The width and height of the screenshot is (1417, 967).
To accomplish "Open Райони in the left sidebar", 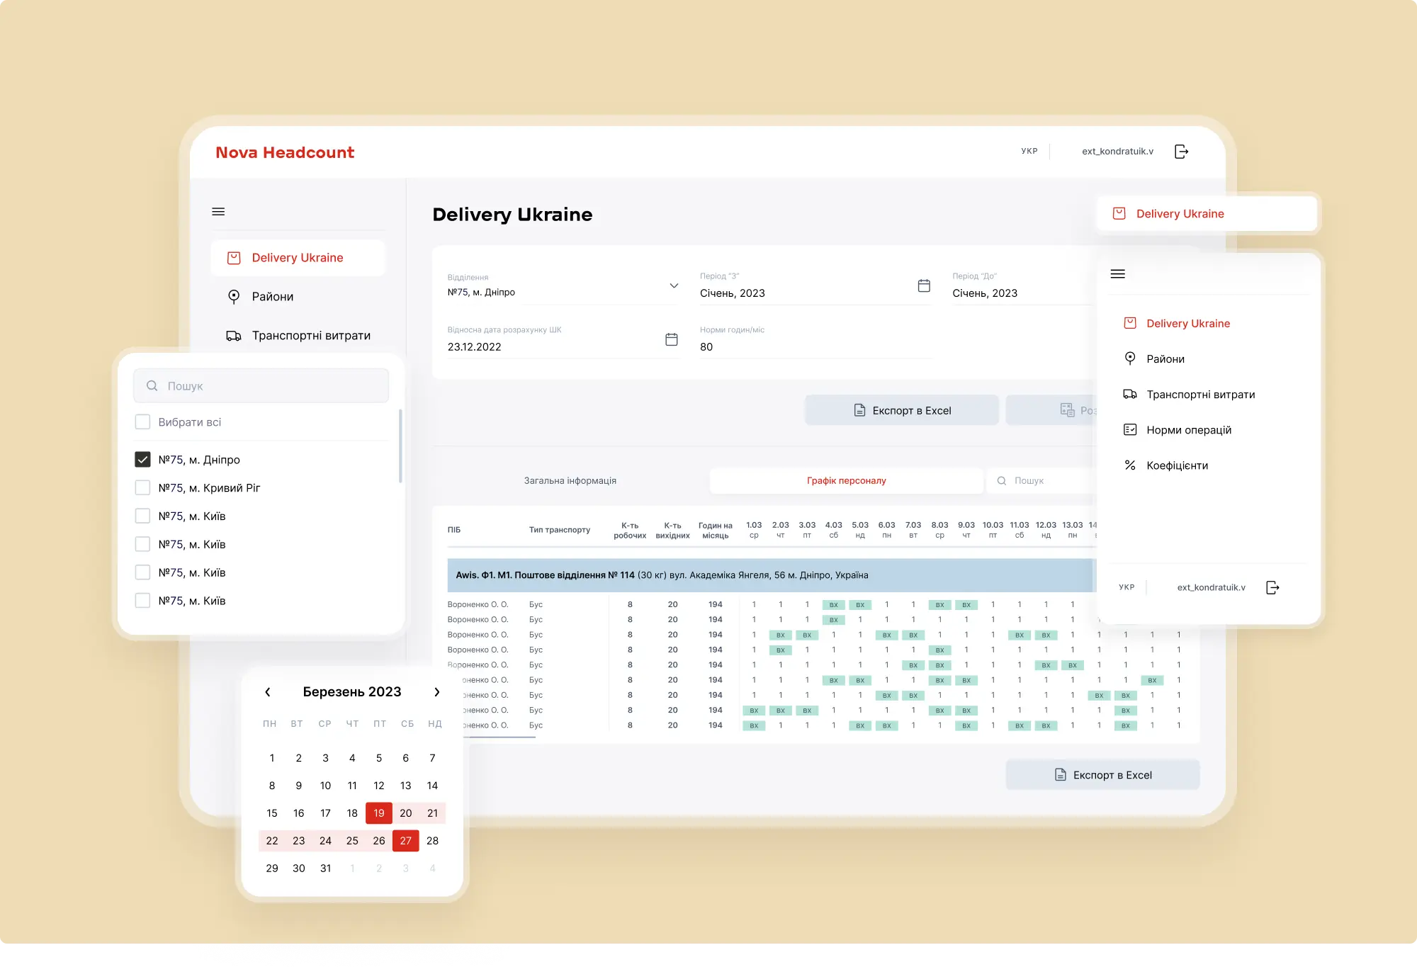I will [x=273, y=297].
